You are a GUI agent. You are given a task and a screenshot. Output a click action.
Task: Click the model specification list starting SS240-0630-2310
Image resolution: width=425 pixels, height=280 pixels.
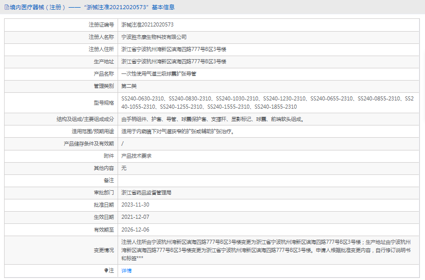coord(267,103)
